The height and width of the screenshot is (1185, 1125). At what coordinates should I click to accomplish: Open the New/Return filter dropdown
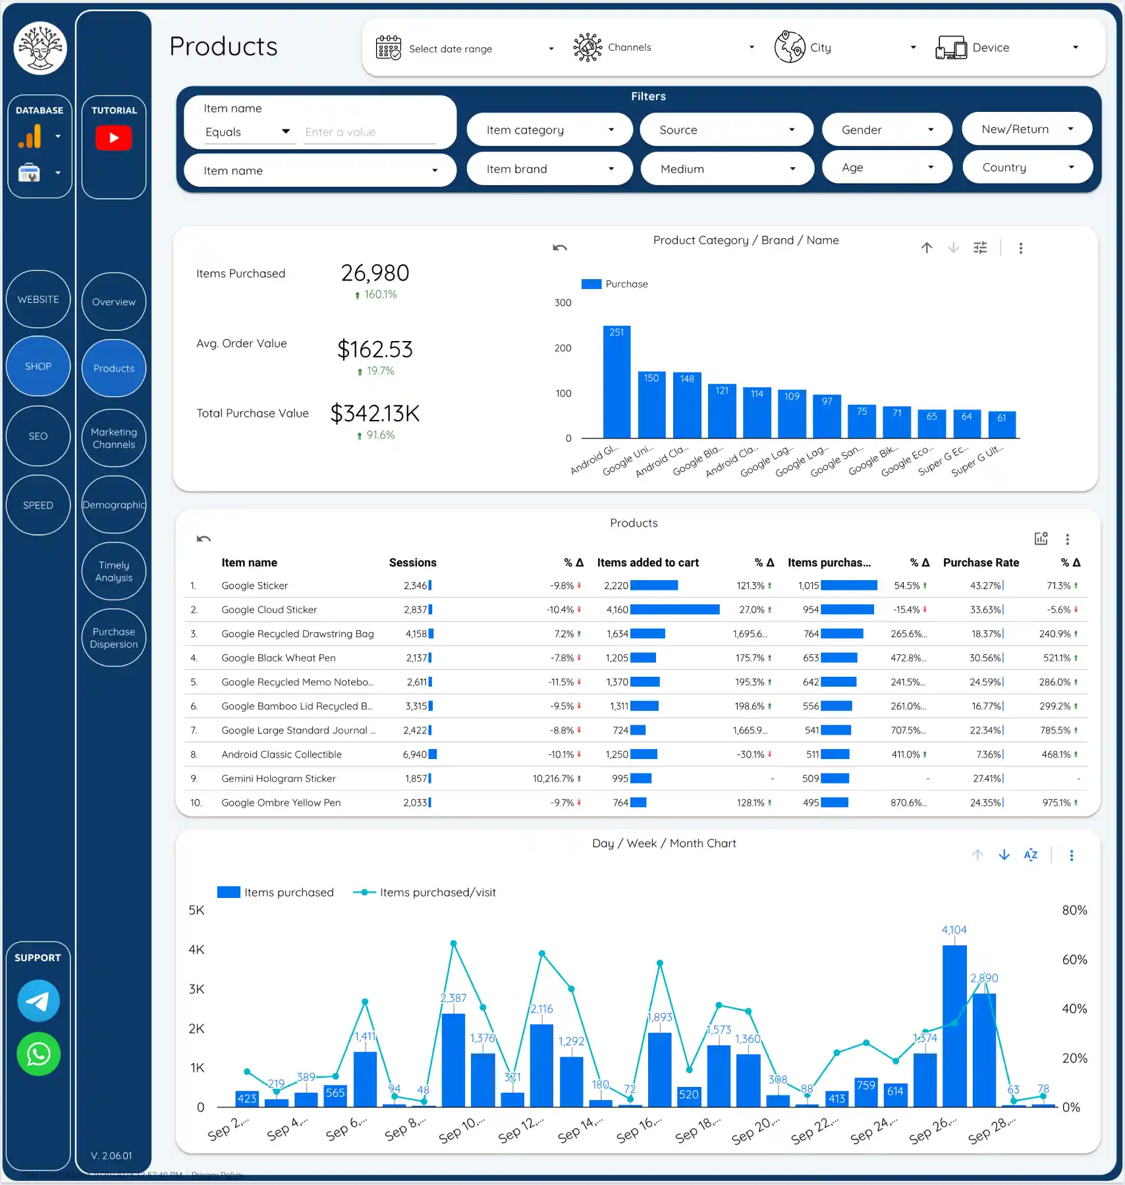pos(1026,129)
